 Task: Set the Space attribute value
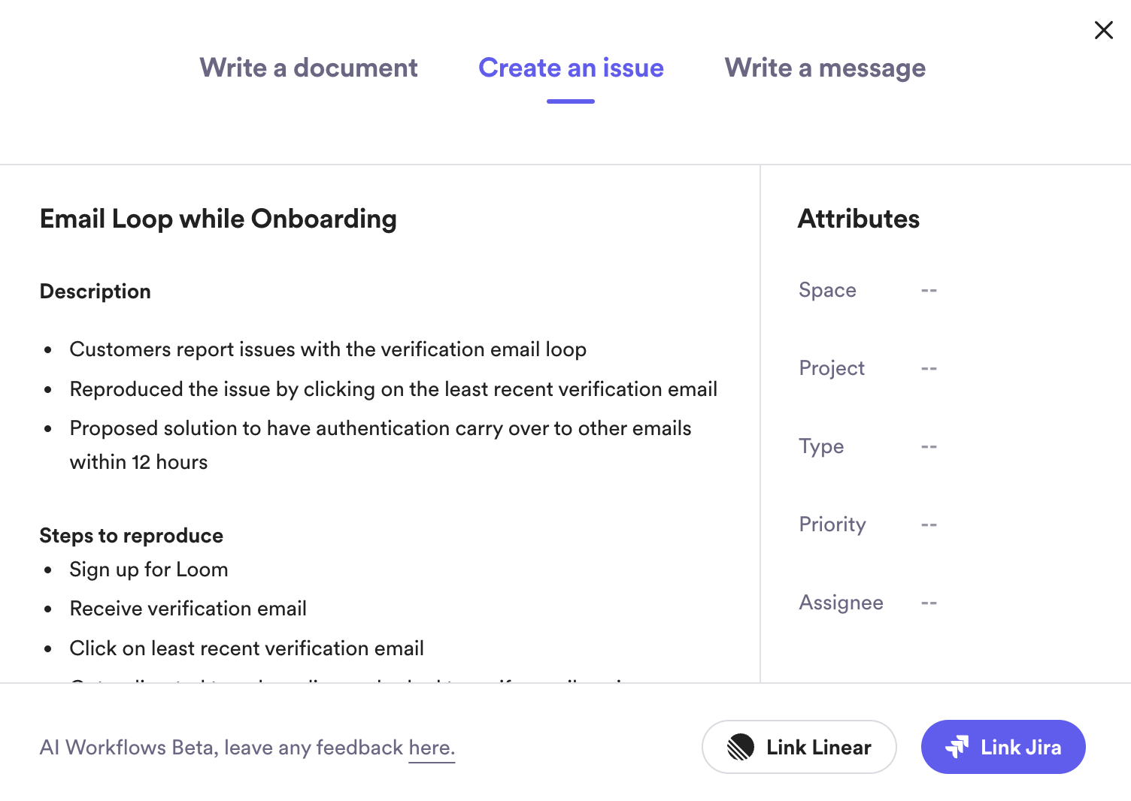(929, 290)
